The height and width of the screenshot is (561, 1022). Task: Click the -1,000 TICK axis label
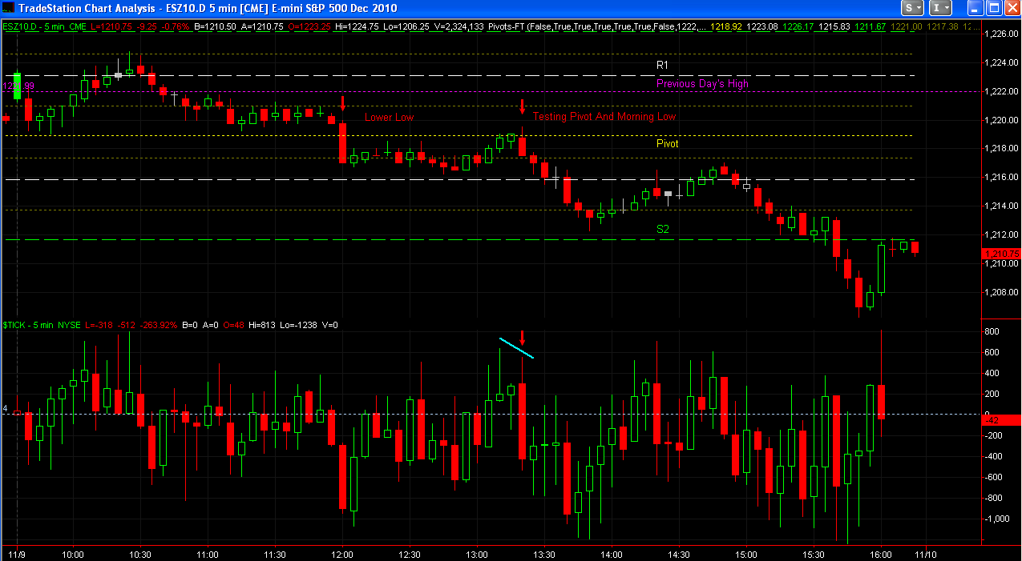[x=997, y=519]
